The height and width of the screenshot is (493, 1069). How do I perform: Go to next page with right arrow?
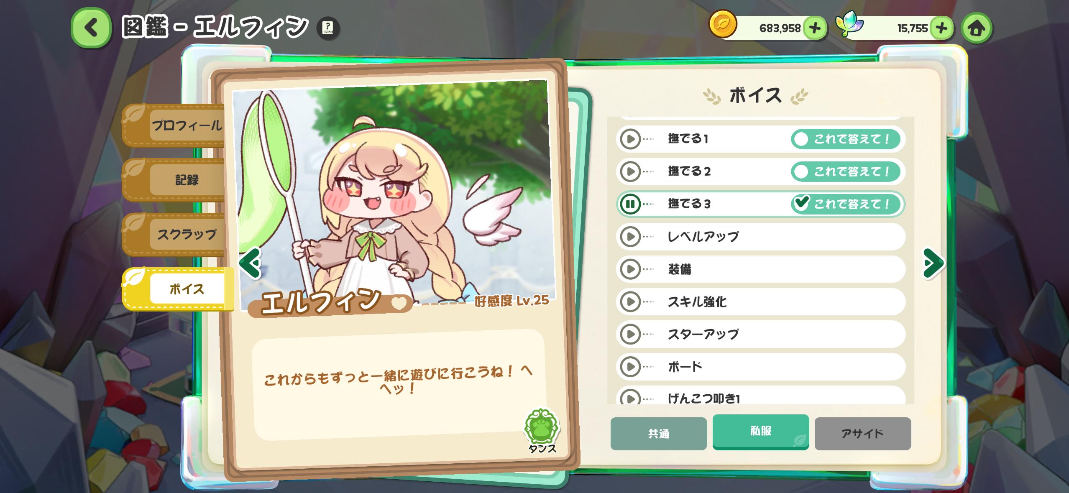[933, 263]
